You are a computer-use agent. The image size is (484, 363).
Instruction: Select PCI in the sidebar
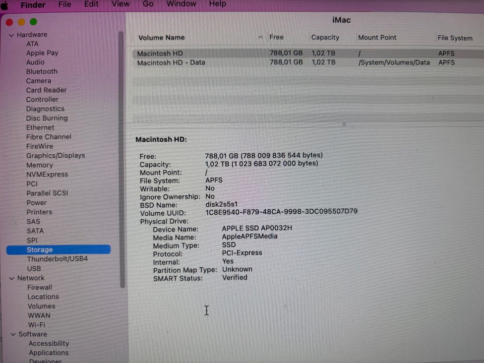32,184
